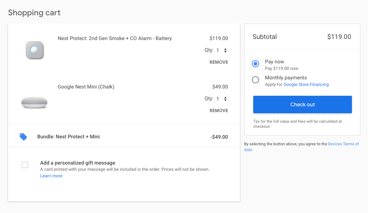The width and height of the screenshot is (368, 213).
Task: Click the blue bundle discount tag icon
Action: [23, 137]
